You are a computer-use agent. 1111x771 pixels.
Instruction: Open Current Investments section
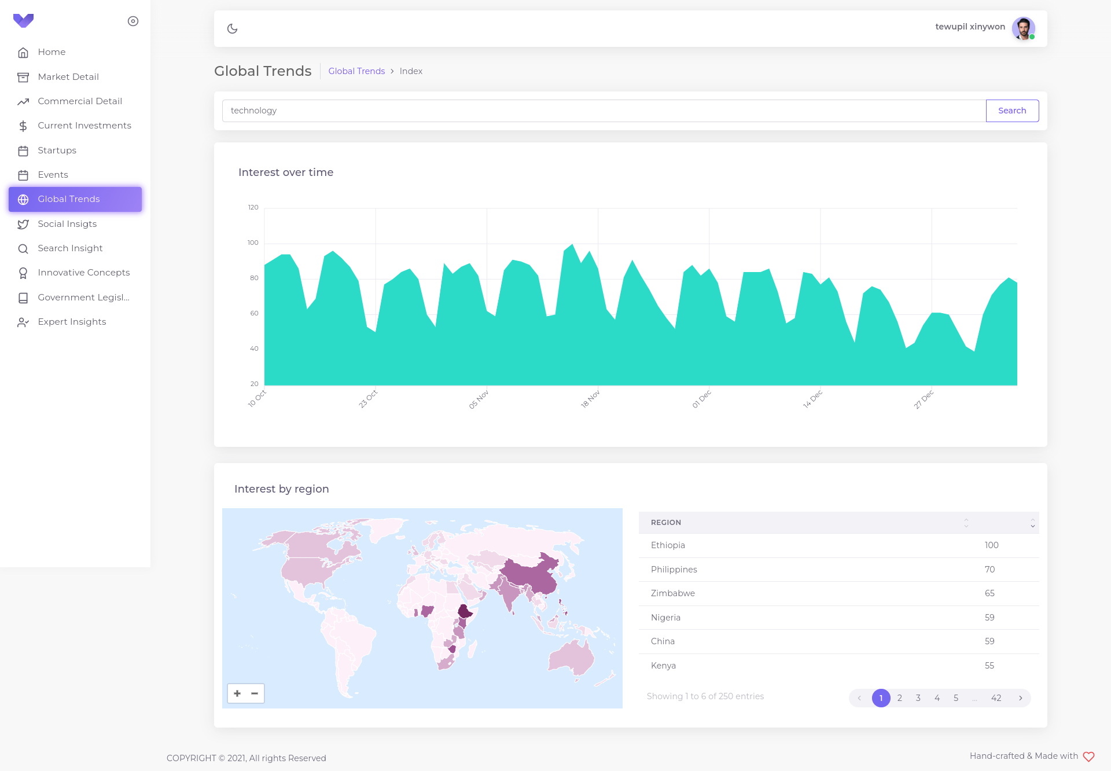point(75,126)
